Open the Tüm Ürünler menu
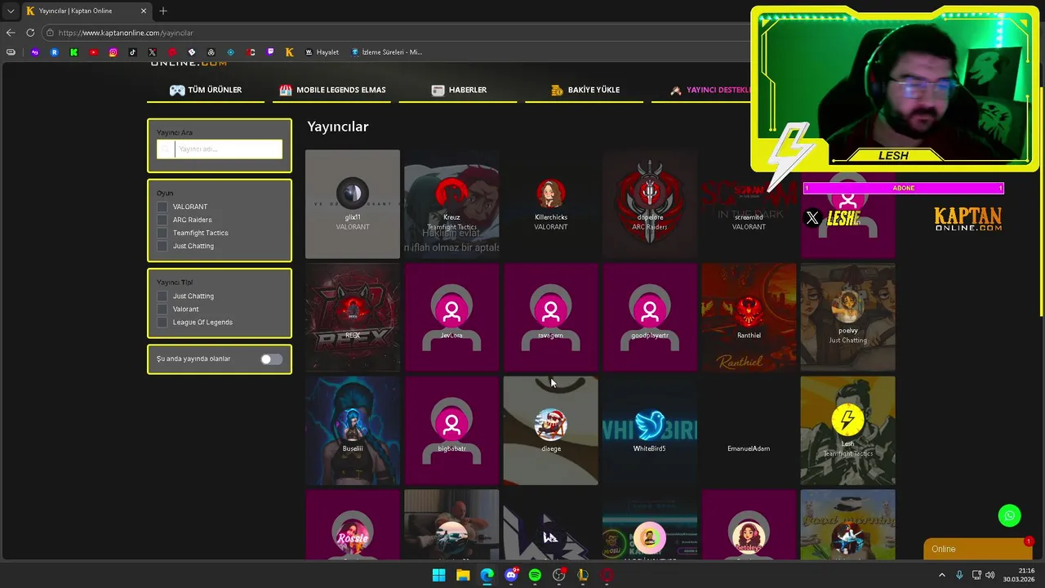This screenshot has width=1045, height=588. point(206,90)
